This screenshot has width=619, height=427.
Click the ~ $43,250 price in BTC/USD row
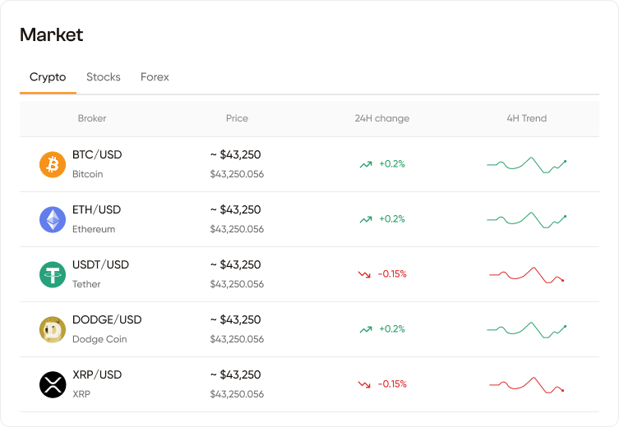[x=236, y=154]
